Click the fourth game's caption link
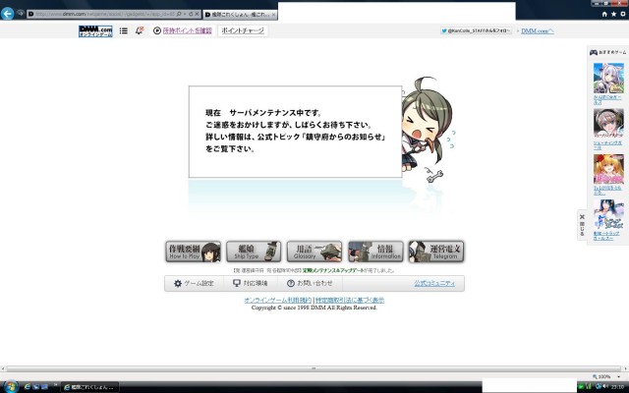This screenshot has height=393, width=629. tap(606, 236)
